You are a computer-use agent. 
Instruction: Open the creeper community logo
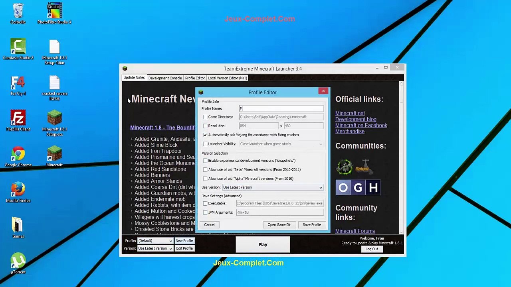[x=344, y=167]
